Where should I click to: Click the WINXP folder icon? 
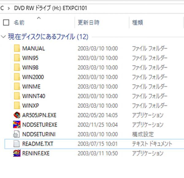(17, 105)
